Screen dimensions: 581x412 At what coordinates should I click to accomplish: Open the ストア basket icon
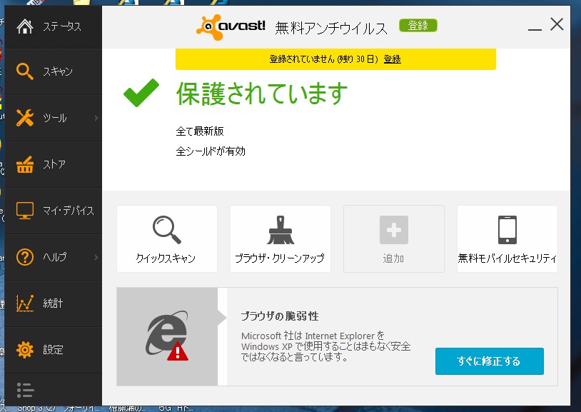click(x=25, y=164)
